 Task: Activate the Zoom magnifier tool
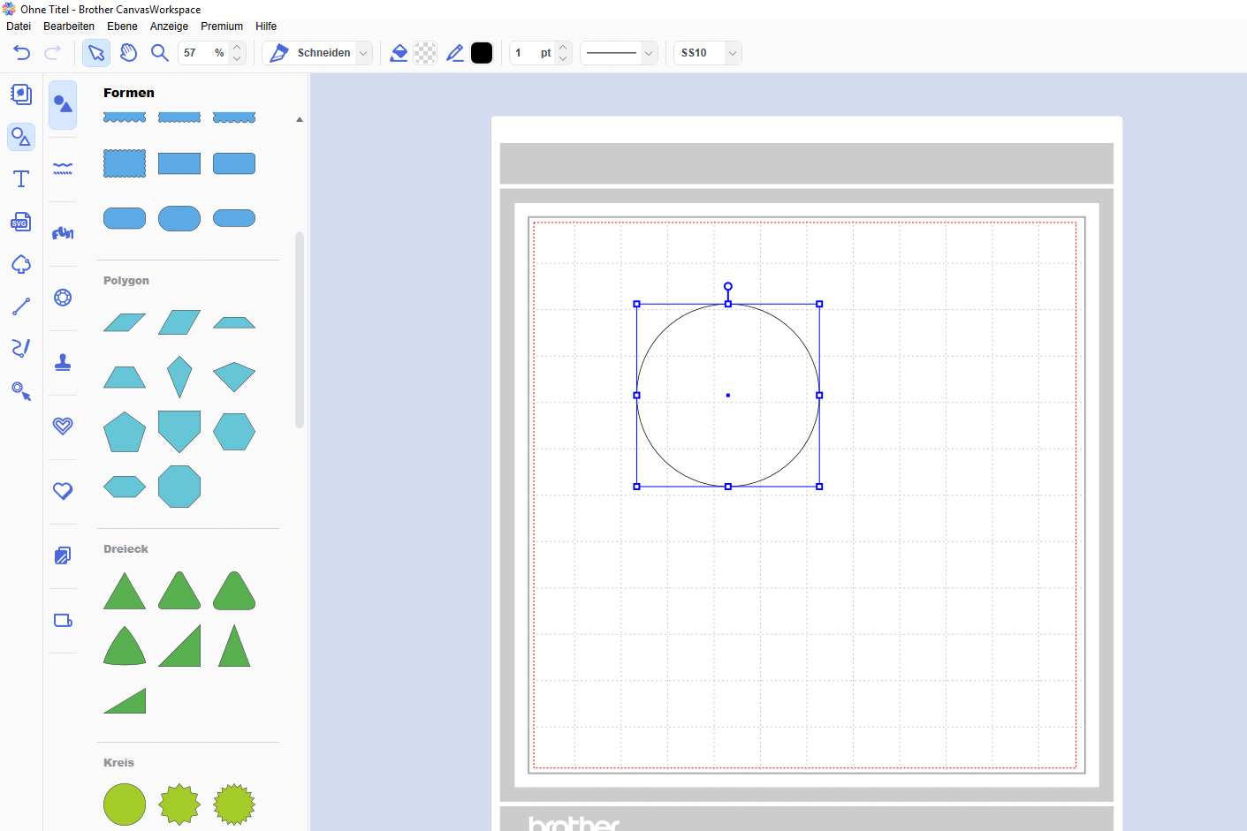point(160,53)
